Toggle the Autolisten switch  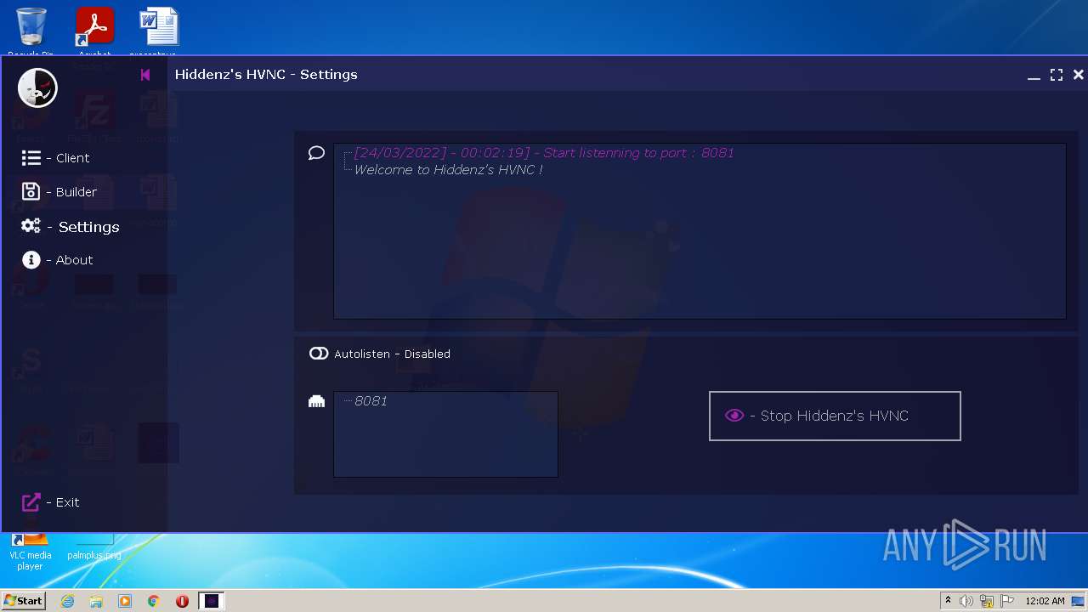coord(319,354)
